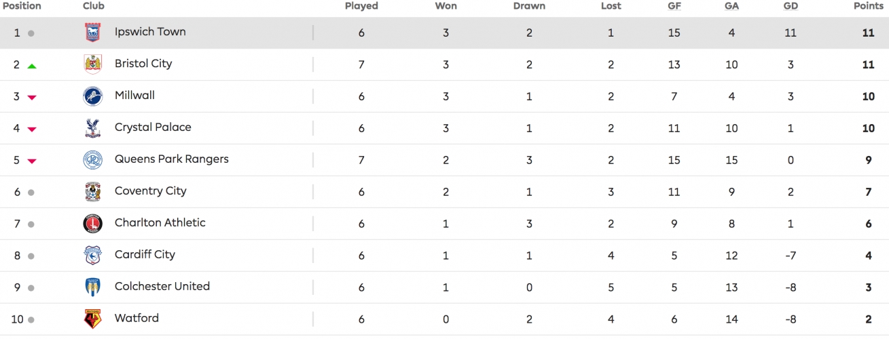Click Bristol City's green up arrow
This screenshot has width=889, height=339.
[x=31, y=66]
